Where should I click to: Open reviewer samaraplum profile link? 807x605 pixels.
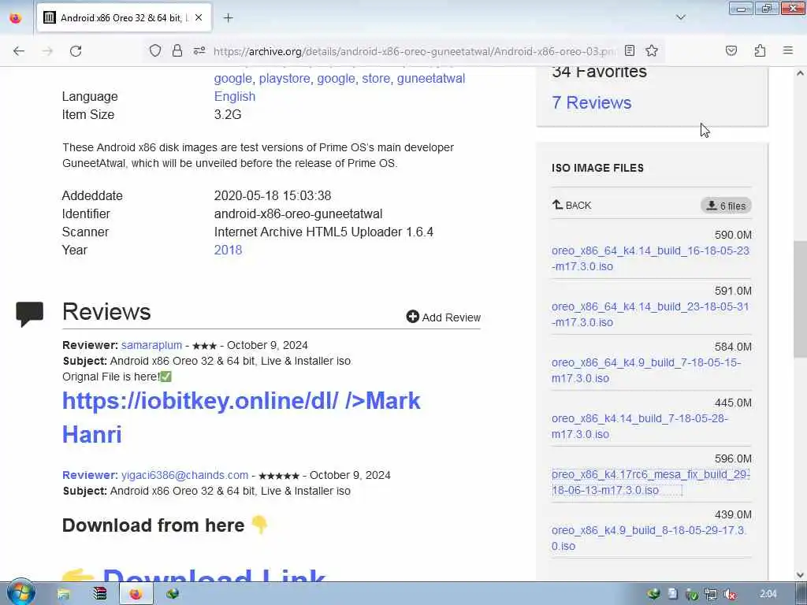point(151,345)
